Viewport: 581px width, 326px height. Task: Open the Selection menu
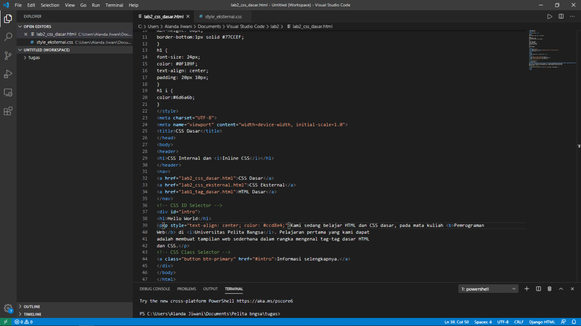(50, 5)
